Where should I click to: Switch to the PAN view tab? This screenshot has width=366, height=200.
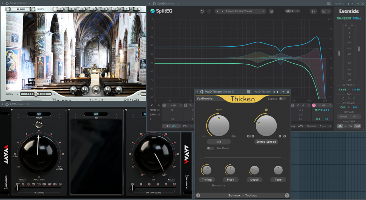[x=188, y=126]
